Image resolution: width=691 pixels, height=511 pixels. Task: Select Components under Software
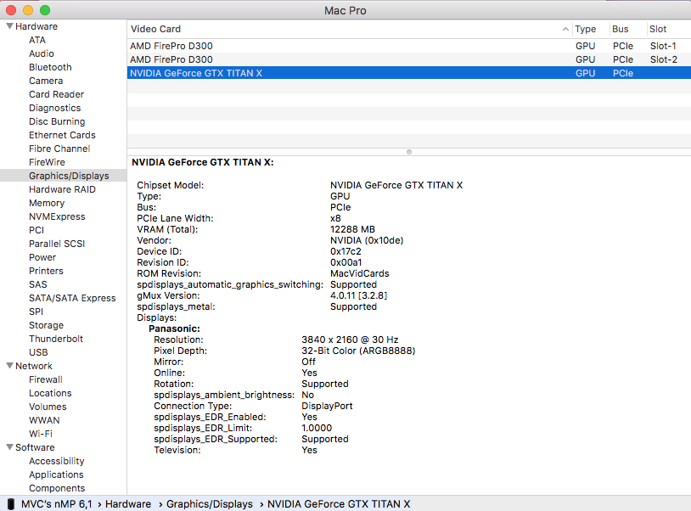click(57, 488)
